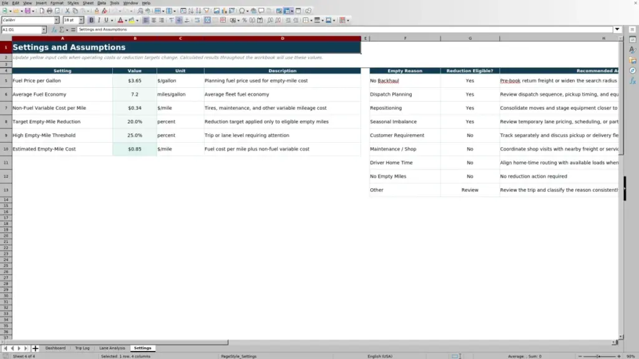Add new sheet with plus icon
This screenshot has height=359, width=639.
(x=35, y=348)
